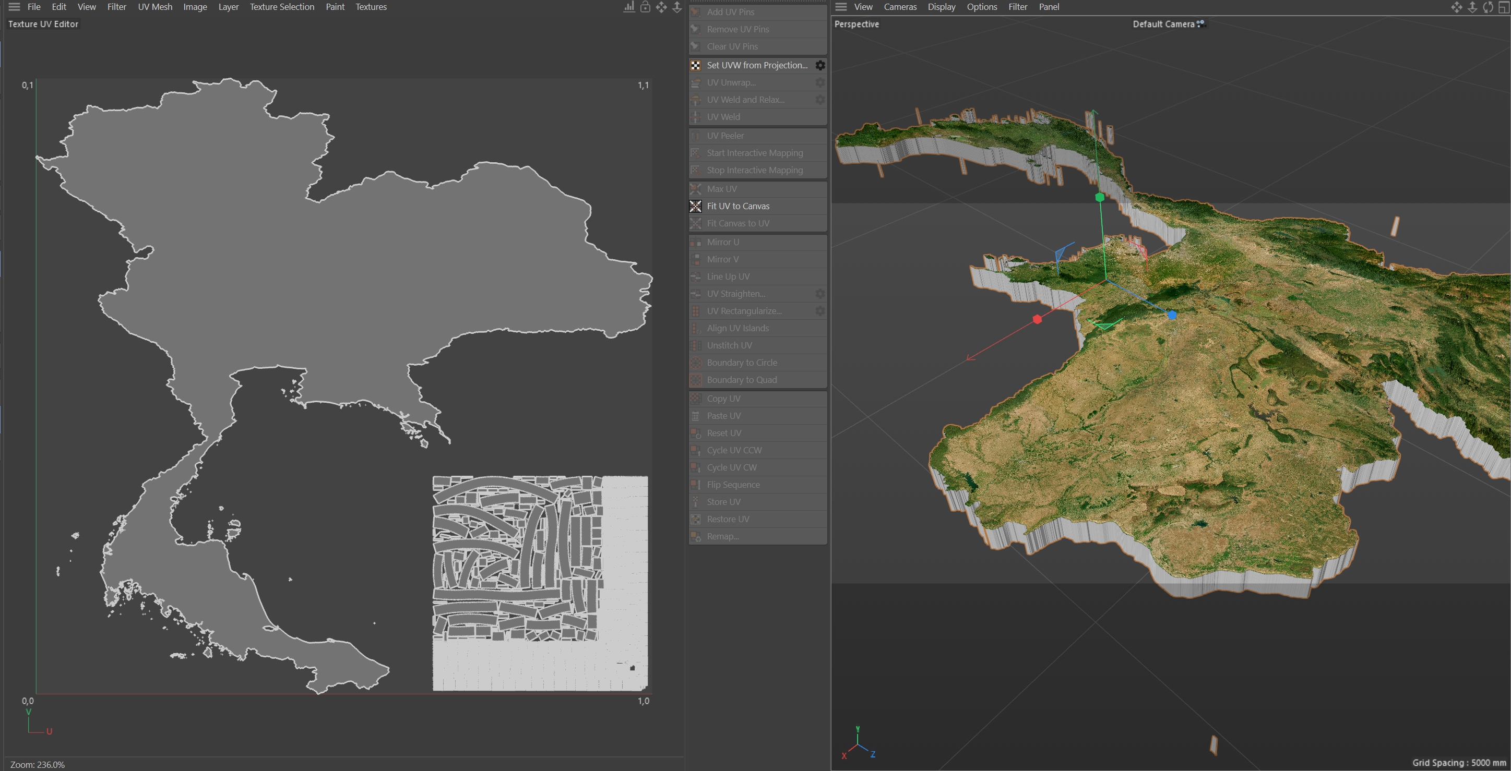Screen dimensions: 1511x771
Task: Click the histogram icon in UV editor header
Action: (x=629, y=7)
